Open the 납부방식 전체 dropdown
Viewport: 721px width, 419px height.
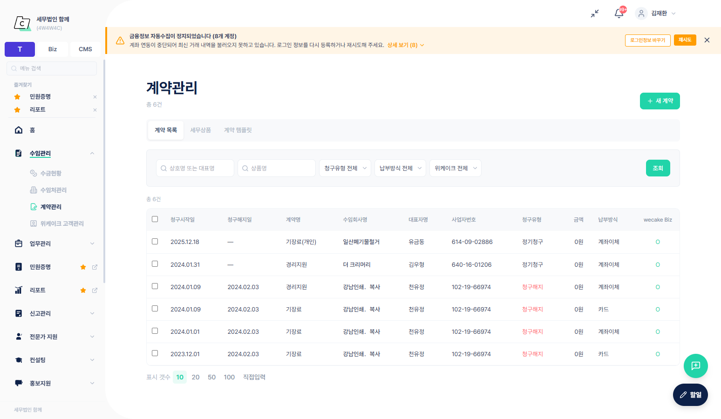pyautogui.click(x=400, y=168)
